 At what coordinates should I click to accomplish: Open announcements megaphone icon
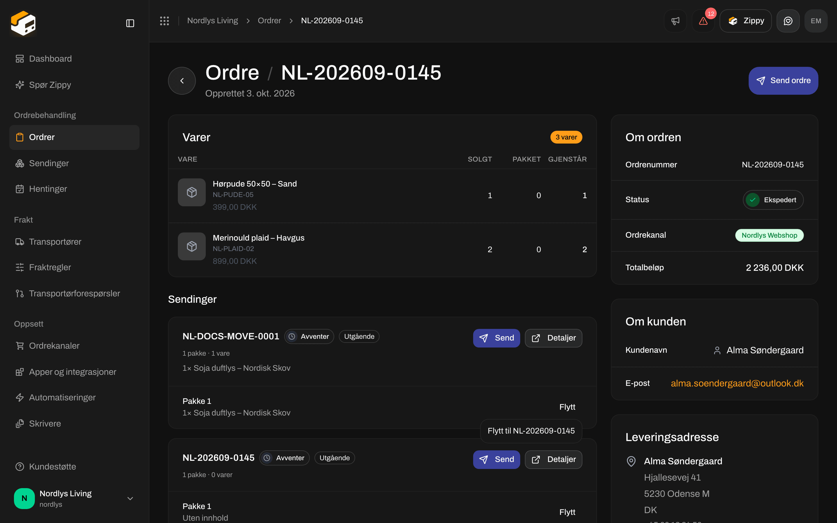[x=675, y=21]
